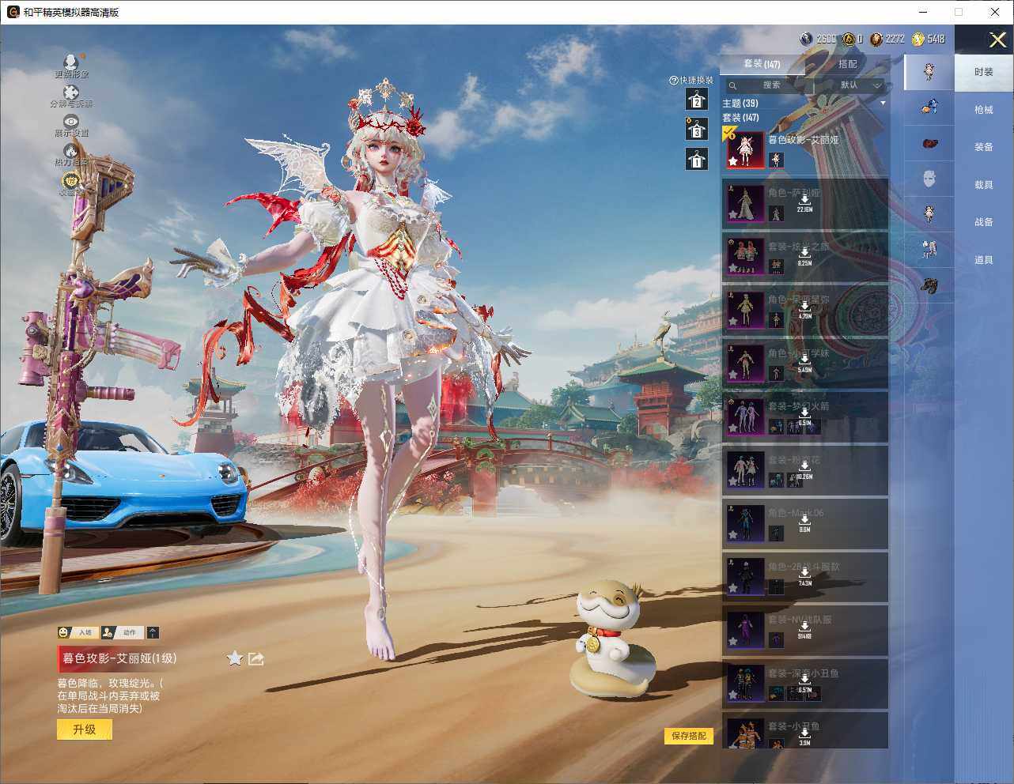1014x784 pixels.
Task: Open the 枪械 firearms category
Action: point(984,110)
